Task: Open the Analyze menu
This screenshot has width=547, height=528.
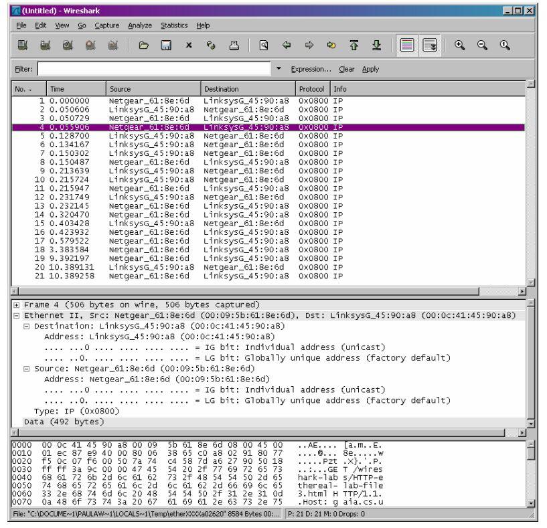Action: [x=140, y=25]
